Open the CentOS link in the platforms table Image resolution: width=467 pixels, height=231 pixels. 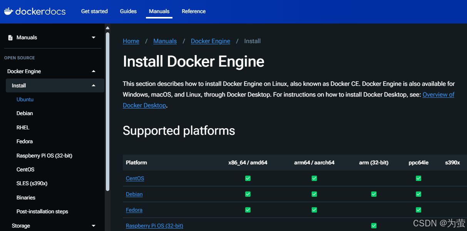(x=135, y=178)
